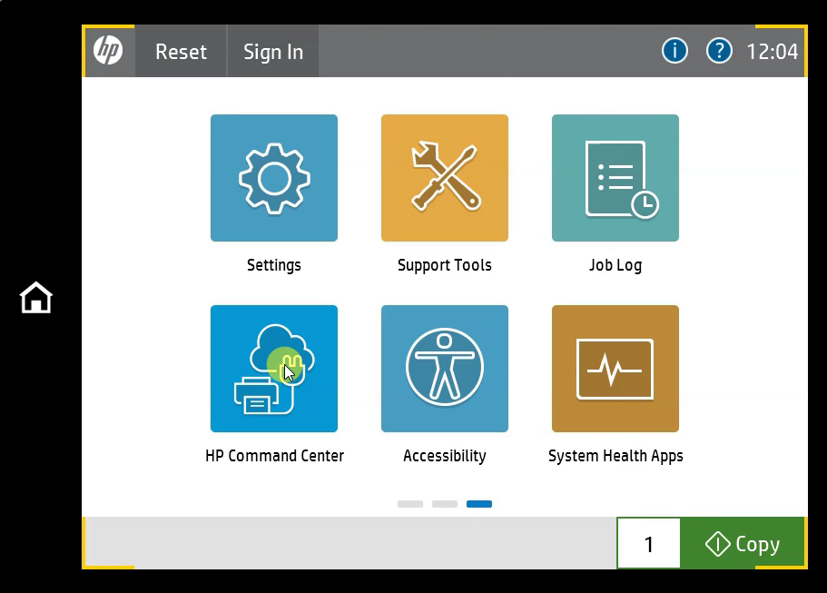The height and width of the screenshot is (593, 827).
Task: Sign In to the printer
Action: coord(272,52)
